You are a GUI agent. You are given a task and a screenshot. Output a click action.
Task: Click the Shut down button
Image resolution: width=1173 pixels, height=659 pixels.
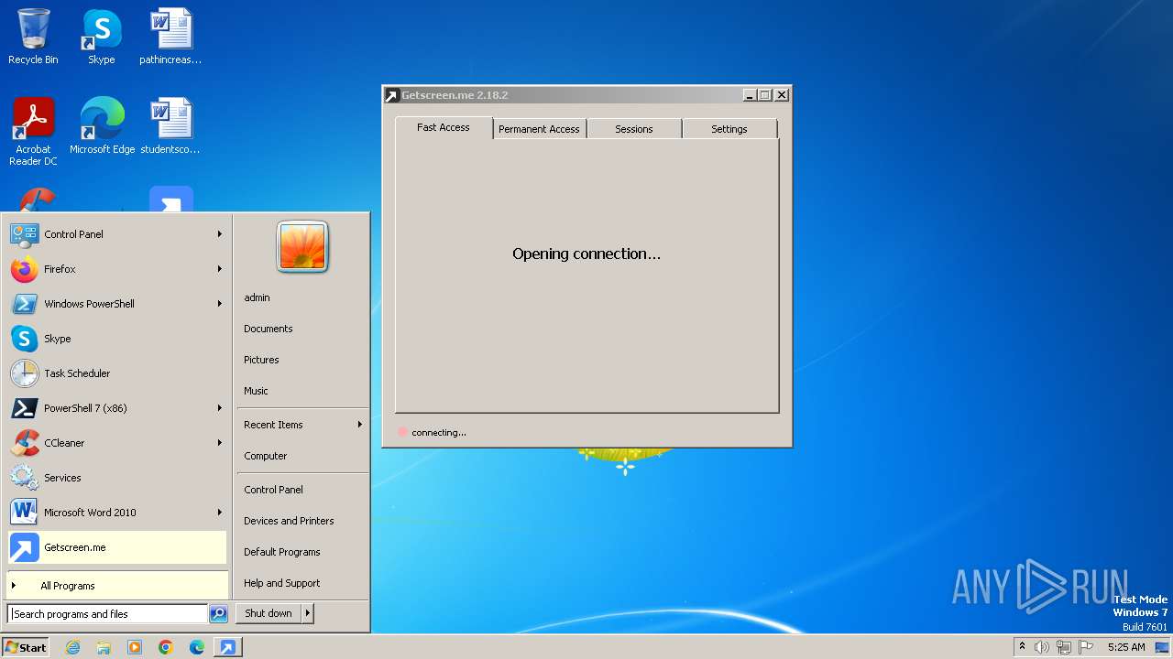coord(269,613)
